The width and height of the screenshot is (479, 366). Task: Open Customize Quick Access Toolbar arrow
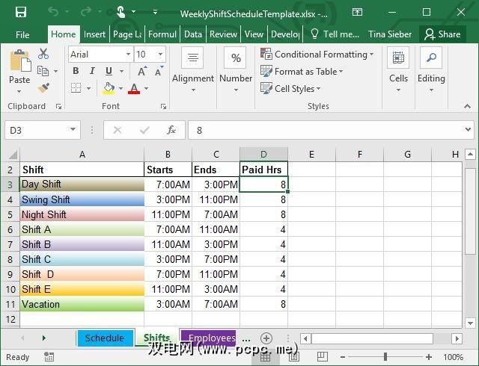coord(155,12)
